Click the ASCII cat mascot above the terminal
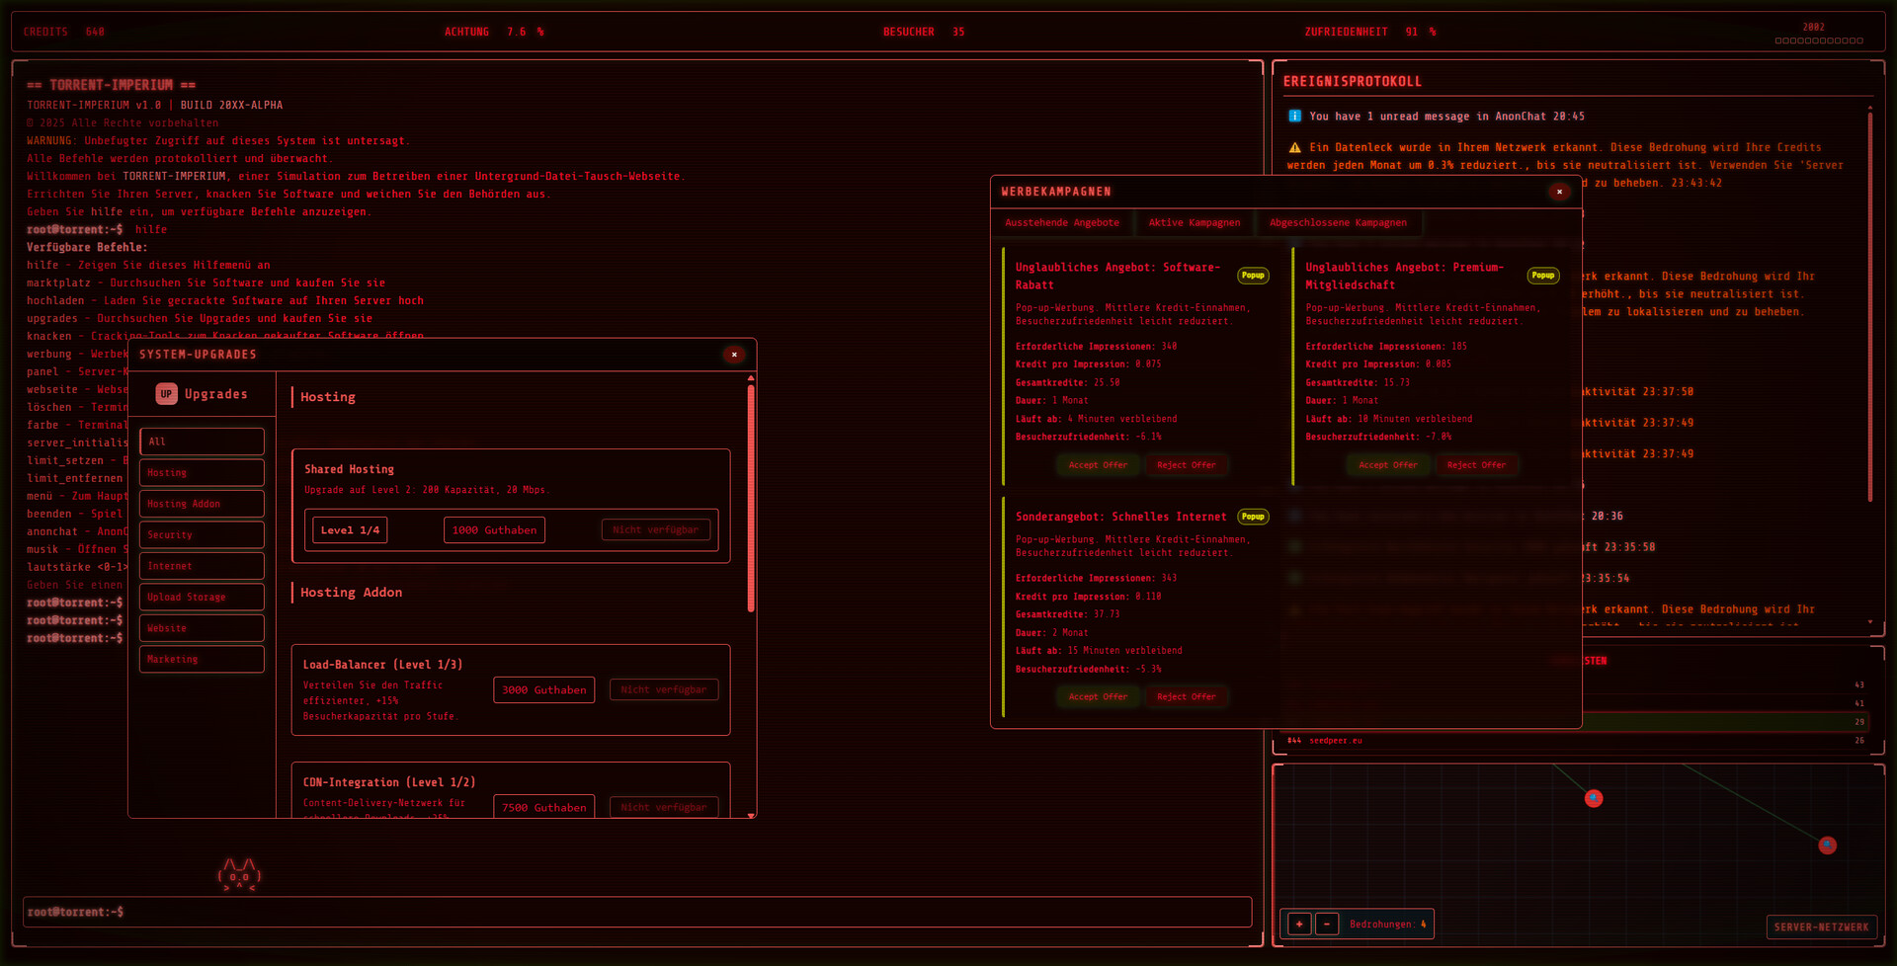The width and height of the screenshot is (1897, 966). (x=239, y=875)
